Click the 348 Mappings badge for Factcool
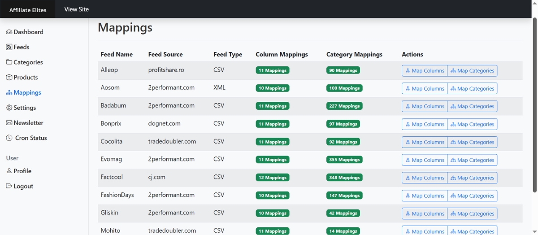538x235 pixels. pyautogui.click(x=343, y=178)
